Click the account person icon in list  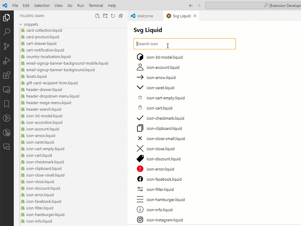click(x=140, y=67)
